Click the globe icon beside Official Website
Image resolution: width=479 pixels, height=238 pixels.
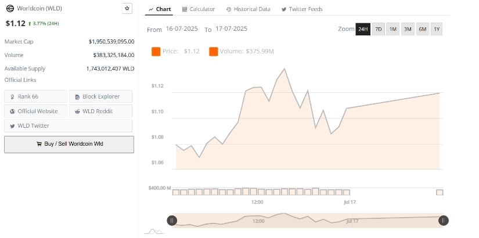[13, 111]
